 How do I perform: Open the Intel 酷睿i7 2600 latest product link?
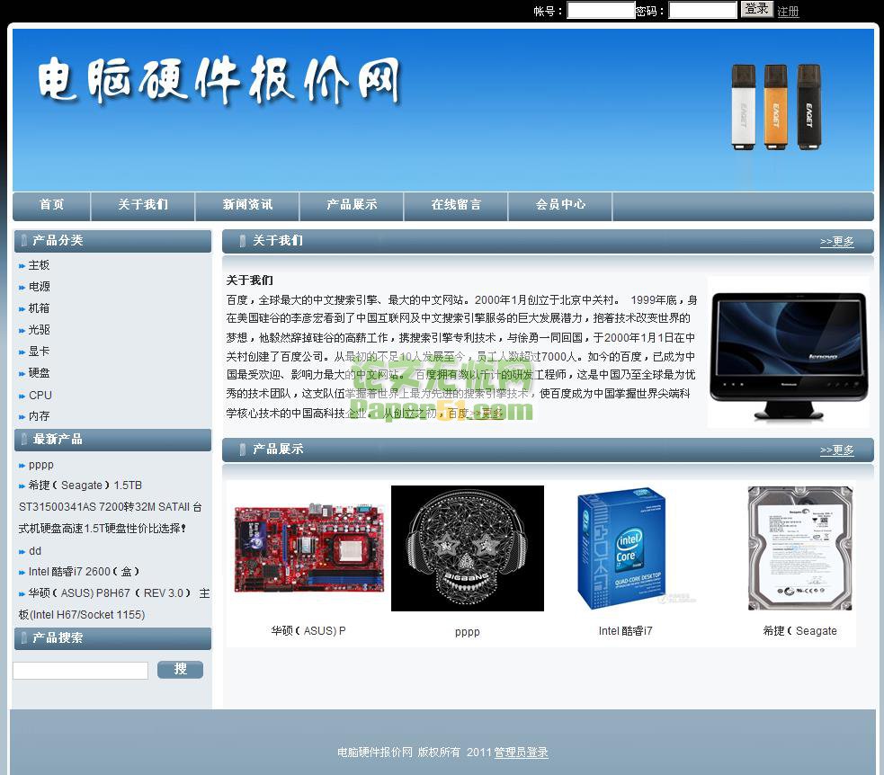click(x=84, y=572)
